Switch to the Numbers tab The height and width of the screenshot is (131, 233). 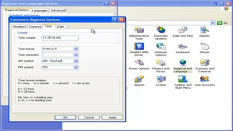click(x=19, y=27)
